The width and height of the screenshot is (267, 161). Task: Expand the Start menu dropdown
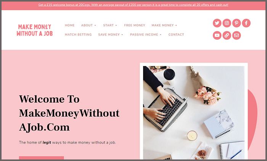coord(110,25)
